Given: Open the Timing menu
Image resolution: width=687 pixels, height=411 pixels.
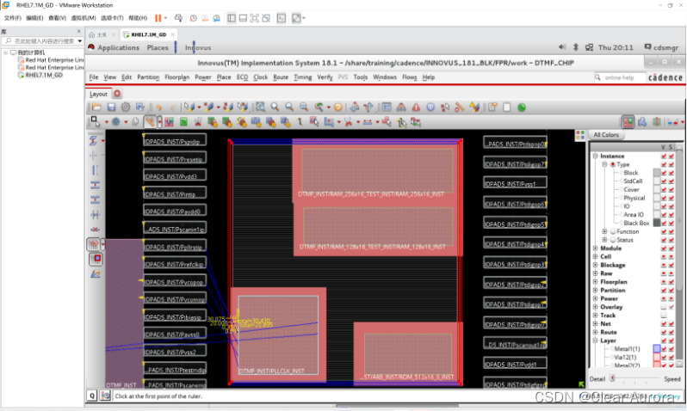Looking at the screenshot, I should pos(303,77).
